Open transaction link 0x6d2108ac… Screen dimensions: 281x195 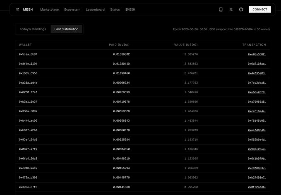tap(257, 64)
